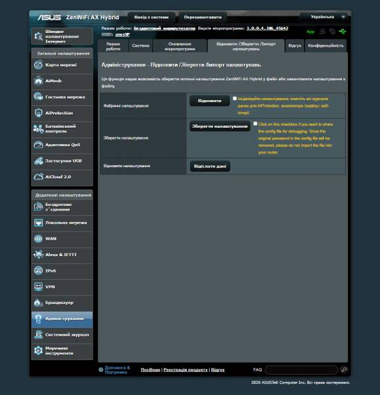Viewport: 380px width, 395px height.
Task: Select the USB Application icon
Action: (x=38, y=161)
